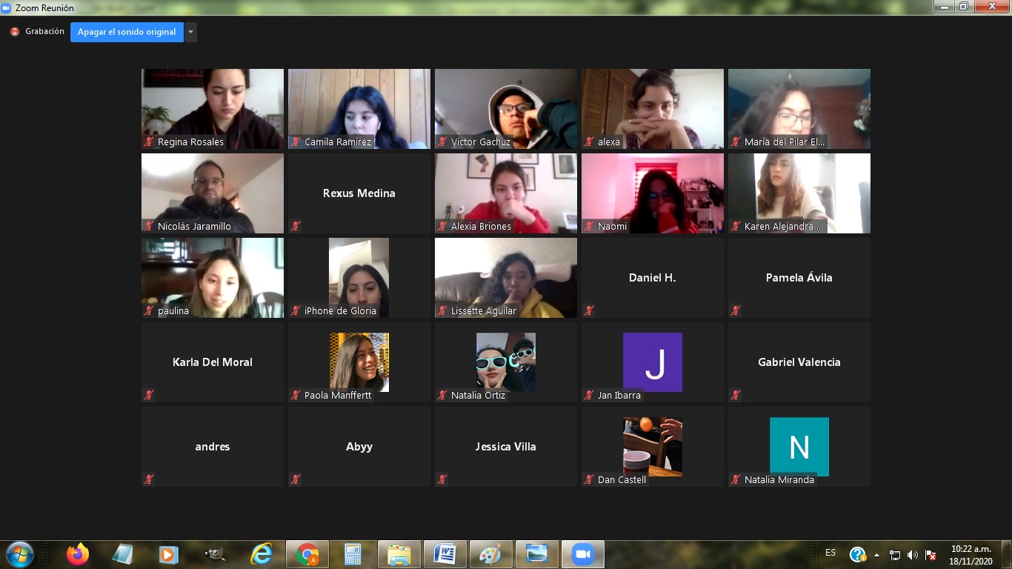This screenshot has width=1012, height=569.
Task: Click the Grabación recording label
Action: pyautogui.click(x=45, y=32)
